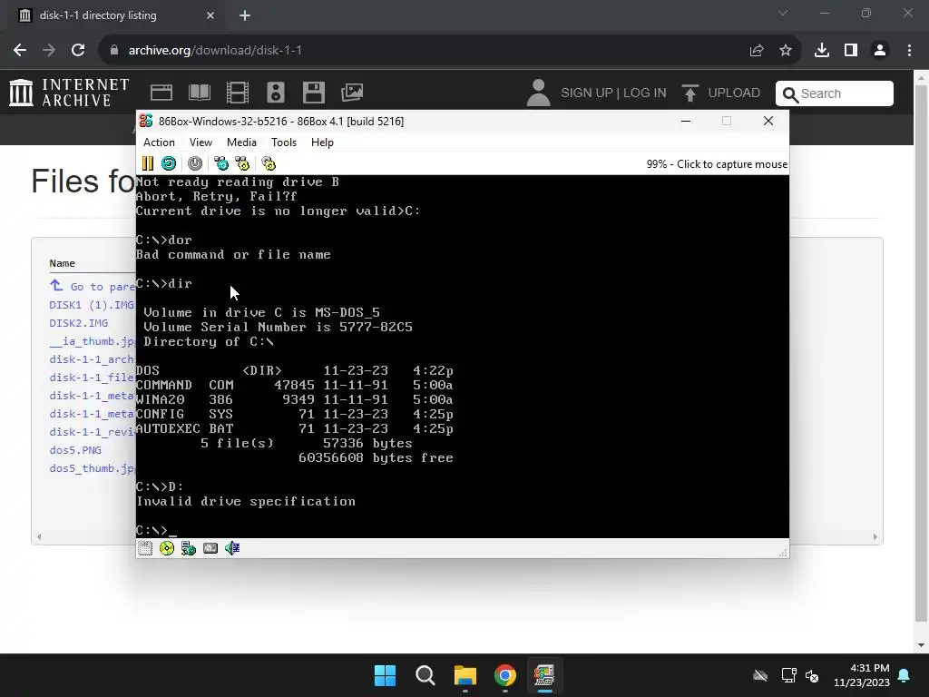Click the Internet Archive logo
This screenshot has width=929, height=697.
click(x=69, y=93)
